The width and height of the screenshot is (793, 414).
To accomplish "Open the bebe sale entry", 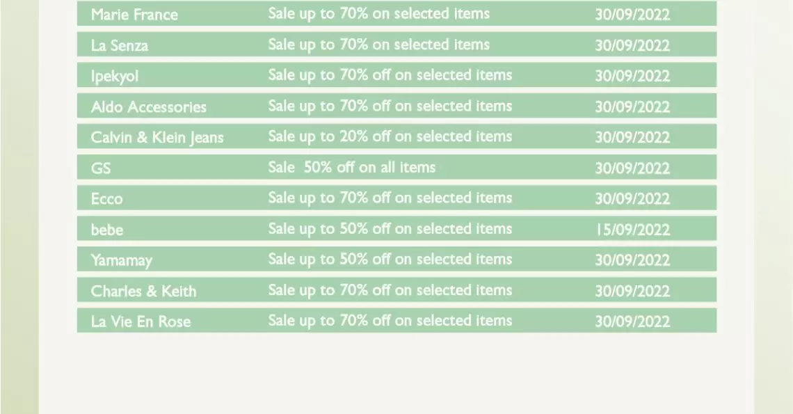I will click(397, 228).
